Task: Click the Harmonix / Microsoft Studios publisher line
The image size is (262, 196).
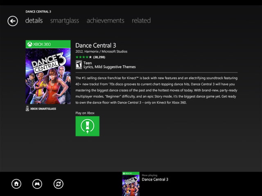Action: point(101,51)
